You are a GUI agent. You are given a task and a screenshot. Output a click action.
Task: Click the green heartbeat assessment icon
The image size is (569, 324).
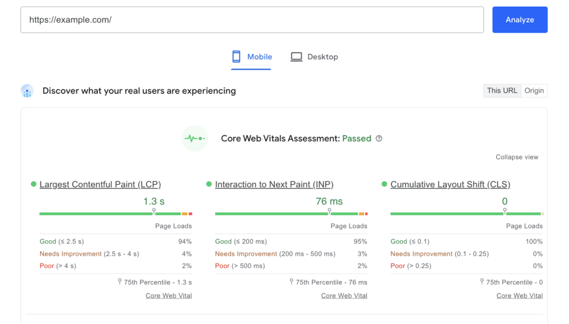tap(194, 138)
